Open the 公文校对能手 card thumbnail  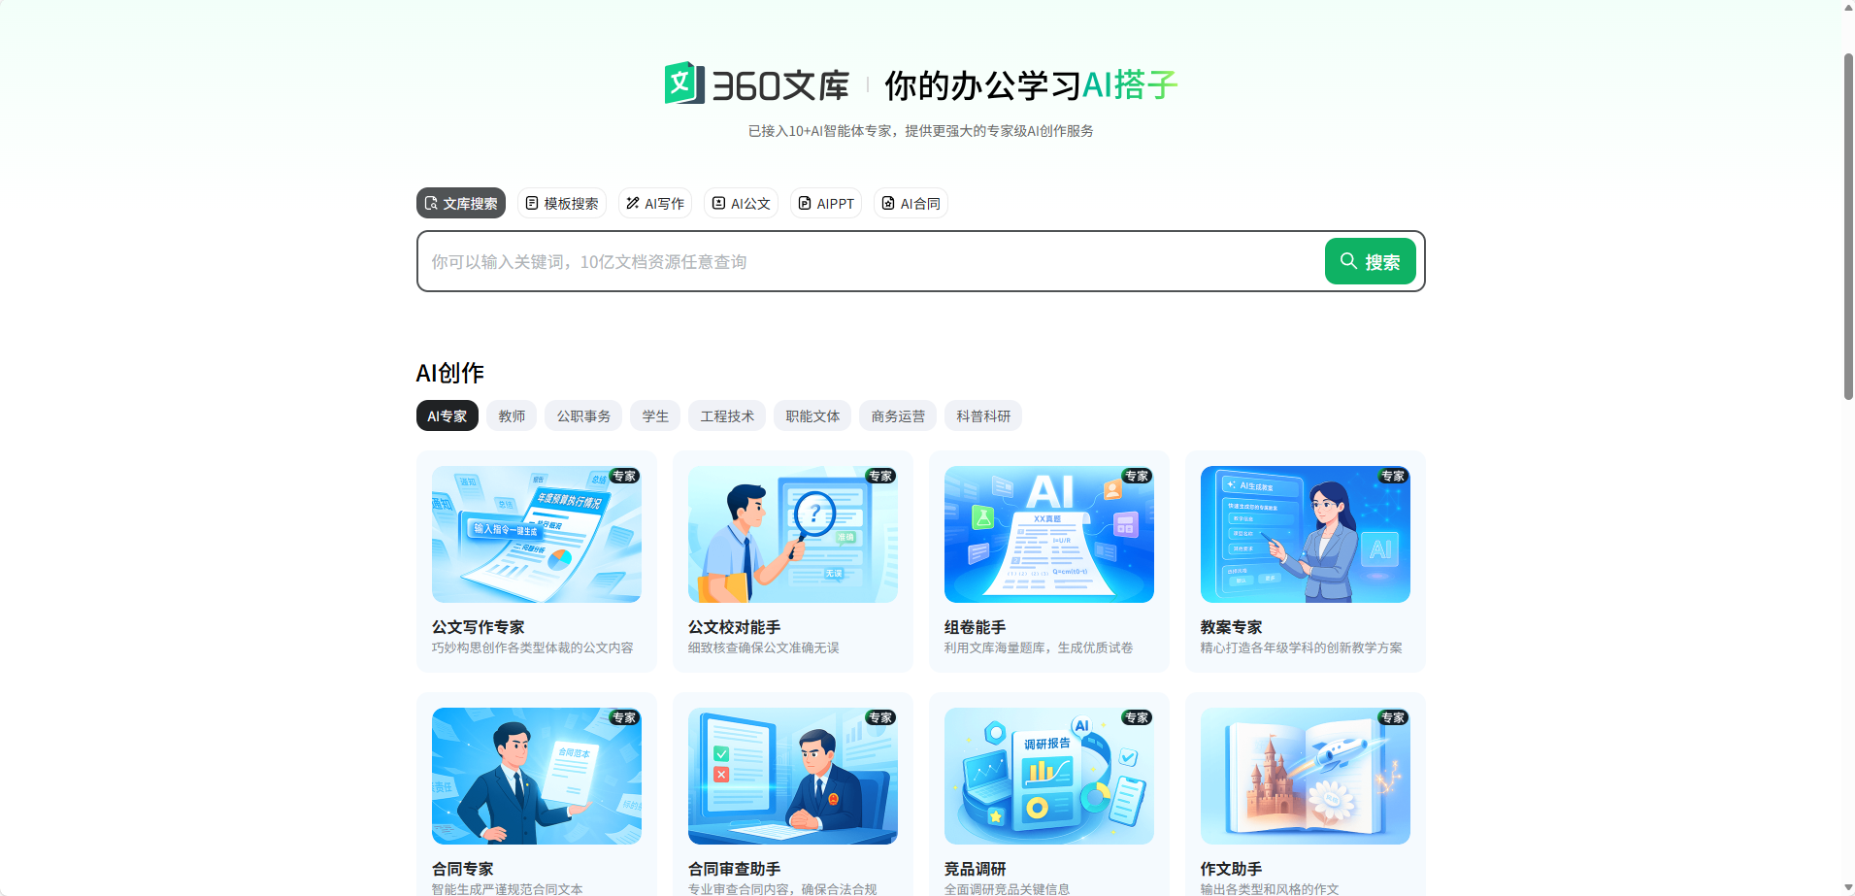pyautogui.click(x=793, y=534)
